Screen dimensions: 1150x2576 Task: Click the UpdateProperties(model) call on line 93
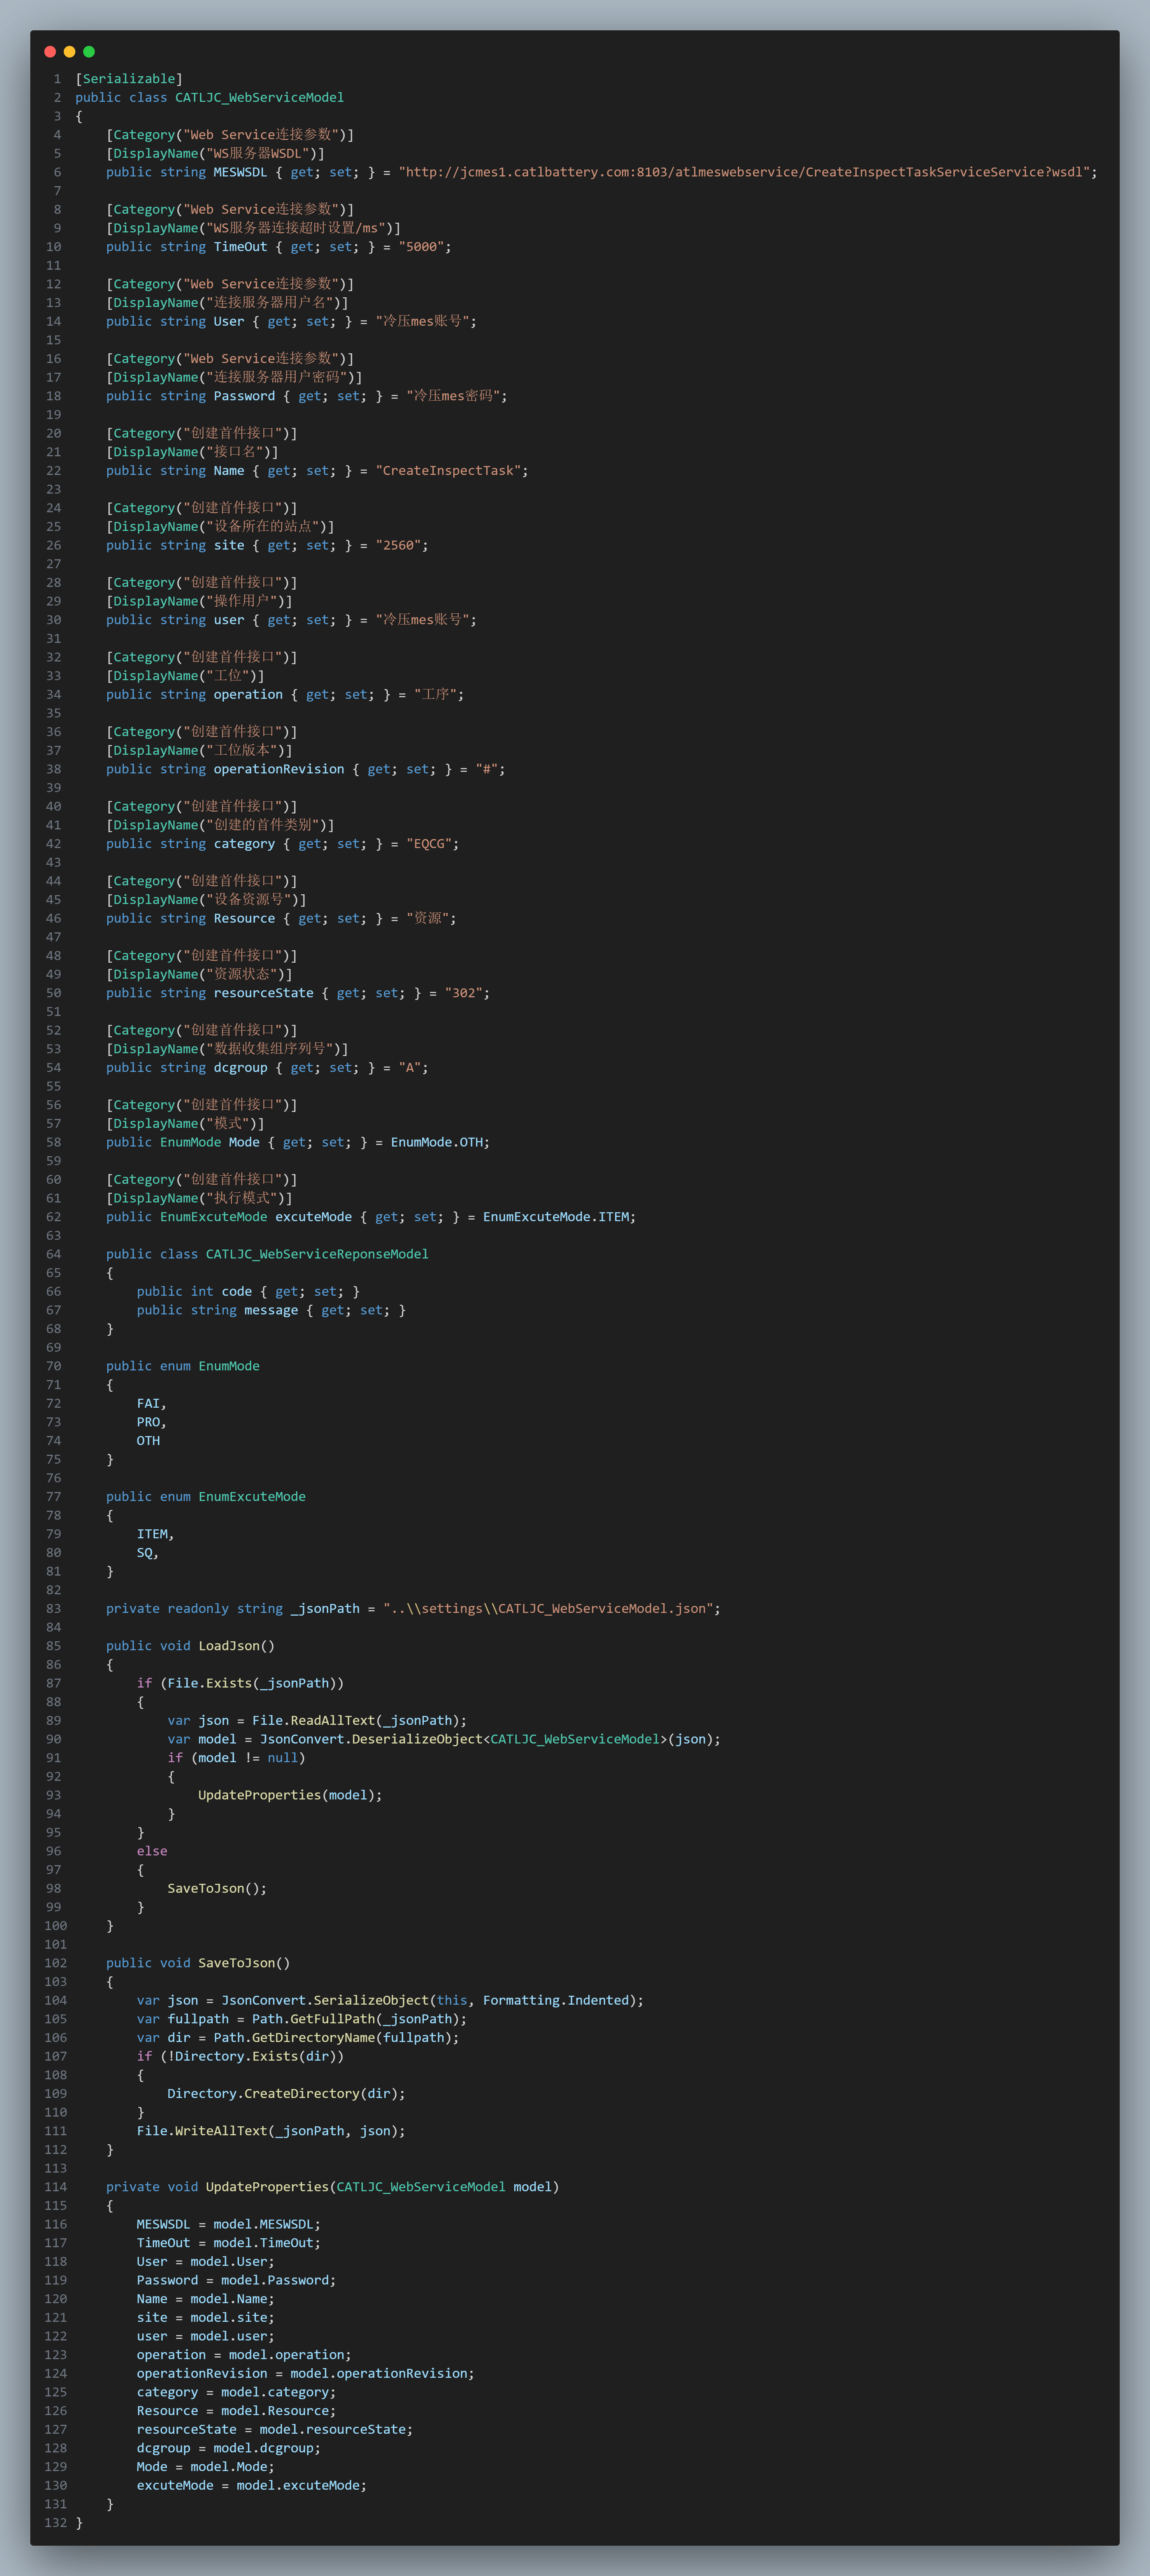[287, 1796]
